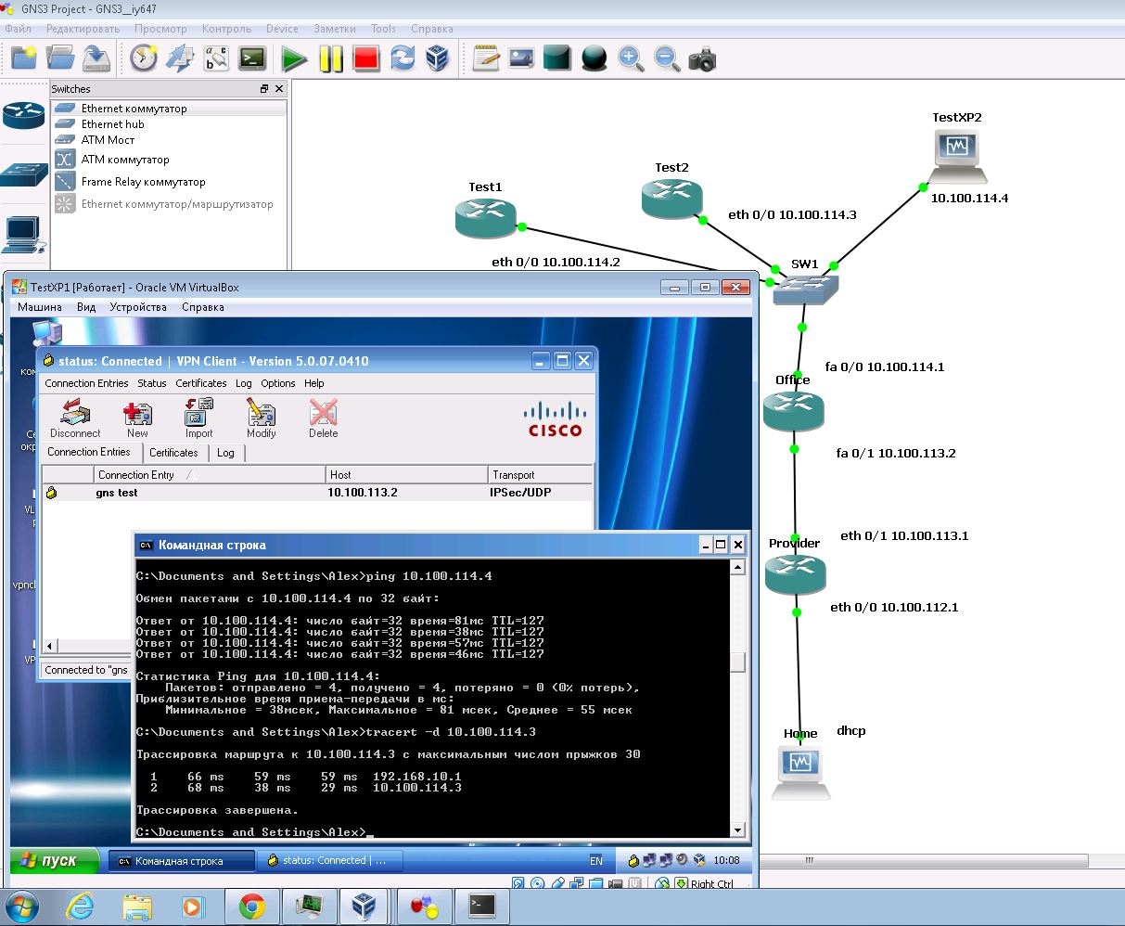Reload all devices with blue arrows icon
This screenshot has height=926, width=1125.
403,59
